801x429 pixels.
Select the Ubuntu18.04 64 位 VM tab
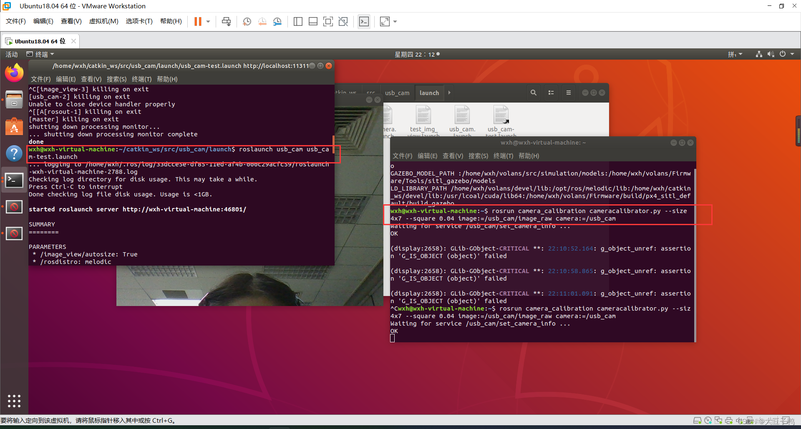click(x=40, y=41)
